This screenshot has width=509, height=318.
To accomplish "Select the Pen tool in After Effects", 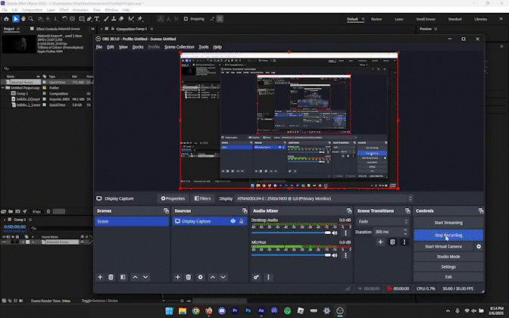I will point(89,19).
